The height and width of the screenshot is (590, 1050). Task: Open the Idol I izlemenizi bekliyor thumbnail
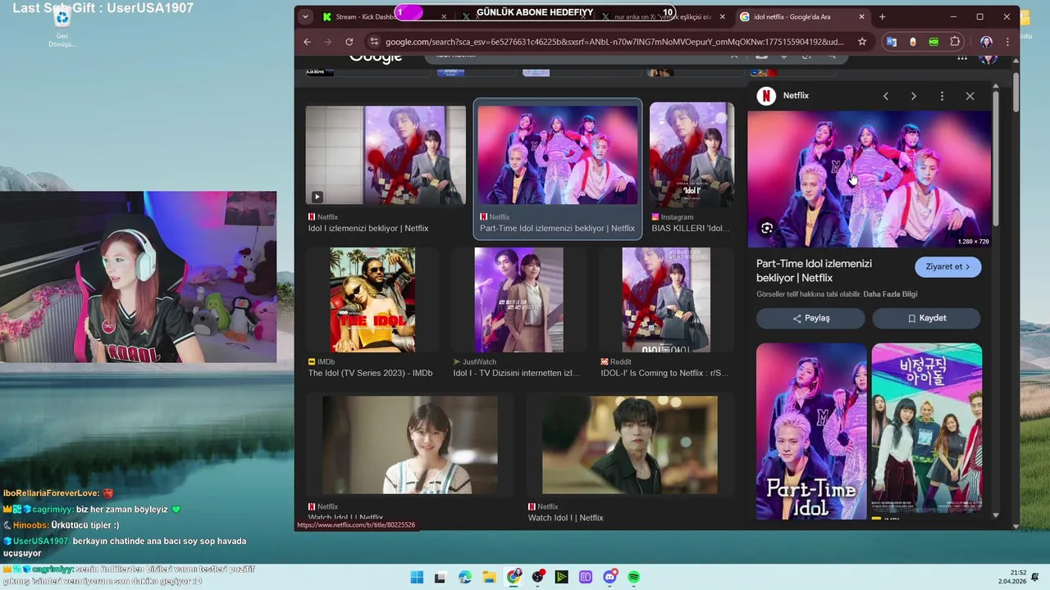(386, 154)
